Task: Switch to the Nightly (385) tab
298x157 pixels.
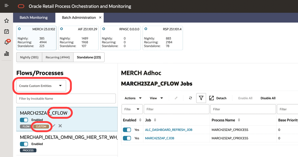Action: (29, 57)
